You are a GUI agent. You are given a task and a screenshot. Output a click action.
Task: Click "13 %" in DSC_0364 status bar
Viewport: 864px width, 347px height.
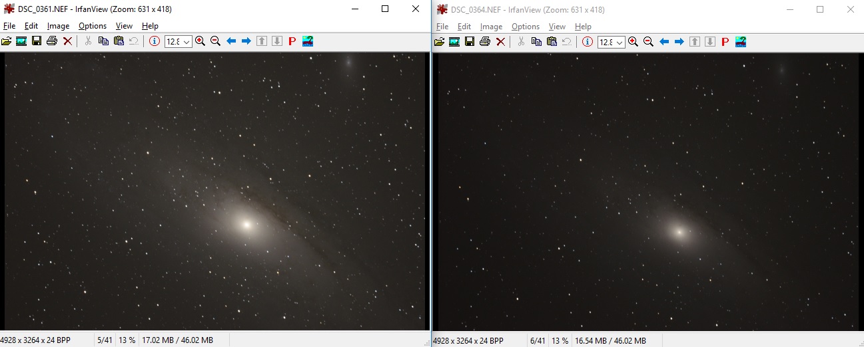pos(560,340)
